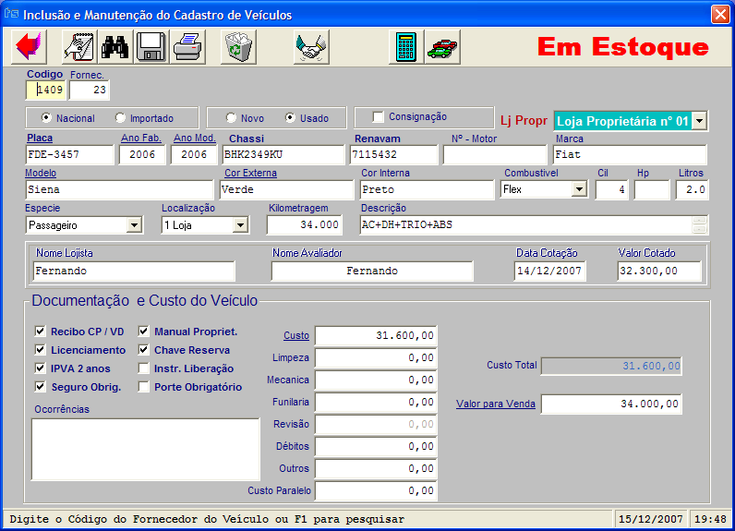Click the Placa label link
Viewport: 735px width, 531px height.
click(x=40, y=138)
